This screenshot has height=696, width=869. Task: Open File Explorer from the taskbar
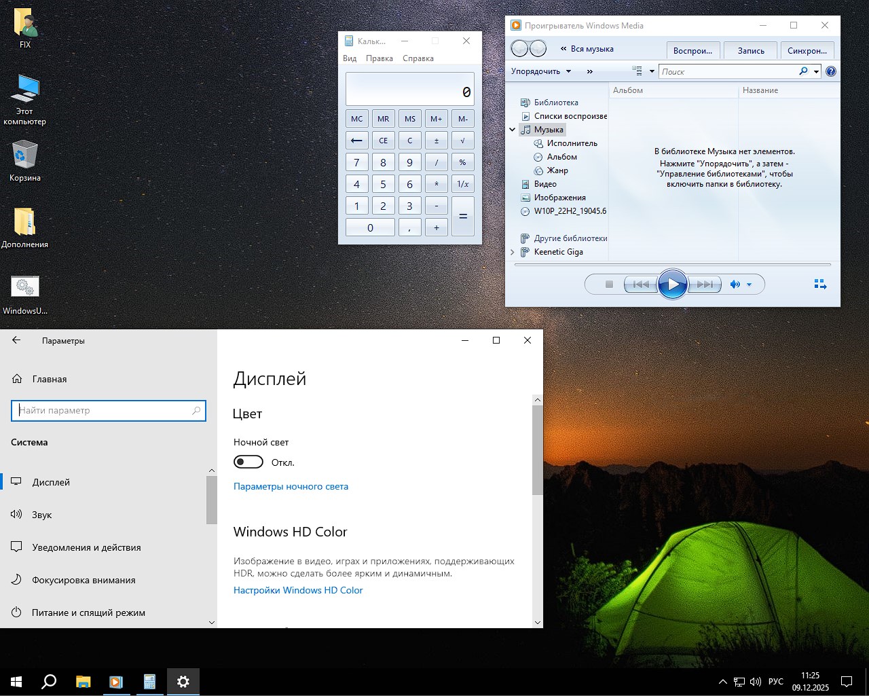click(x=83, y=682)
